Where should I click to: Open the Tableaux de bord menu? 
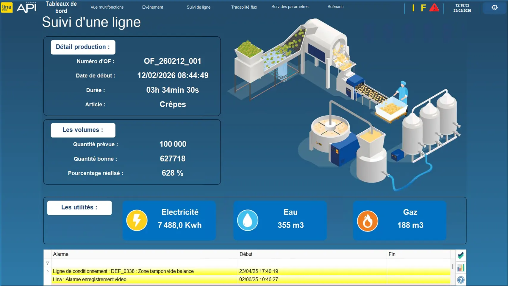click(61, 7)
